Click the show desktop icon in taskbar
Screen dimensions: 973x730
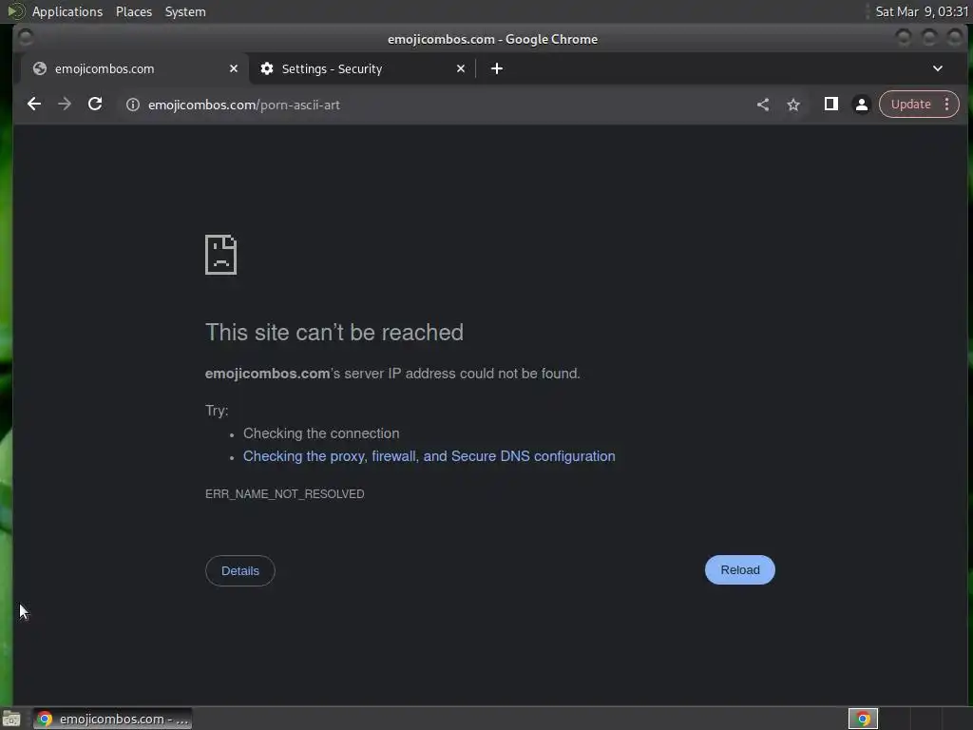click(x=11, y=719)
